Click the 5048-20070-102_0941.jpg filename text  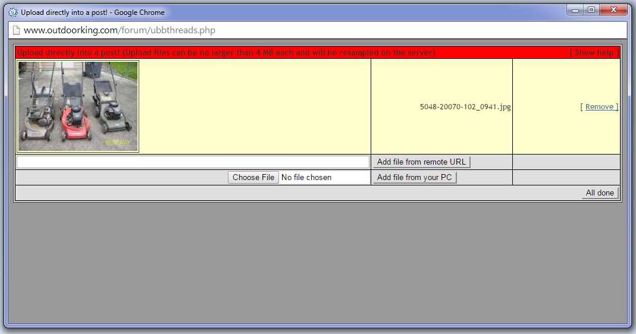465,107
